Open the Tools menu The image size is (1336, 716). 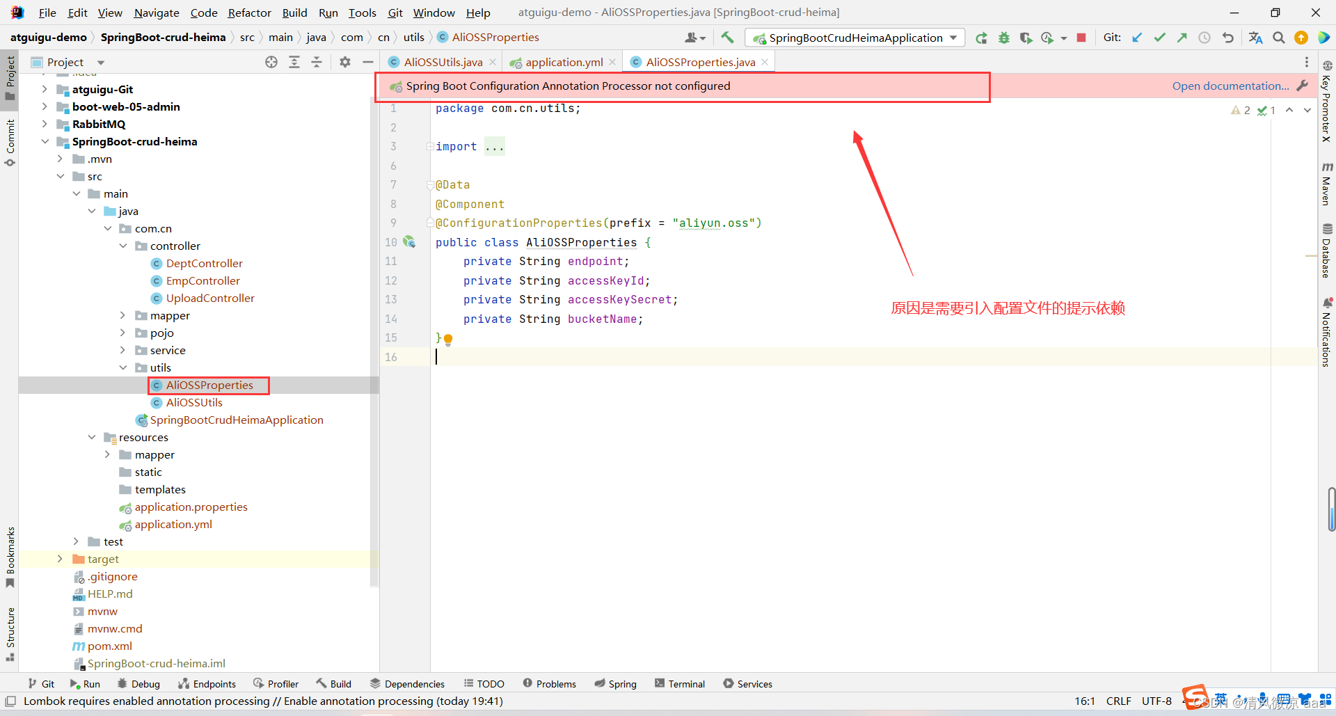362,13
